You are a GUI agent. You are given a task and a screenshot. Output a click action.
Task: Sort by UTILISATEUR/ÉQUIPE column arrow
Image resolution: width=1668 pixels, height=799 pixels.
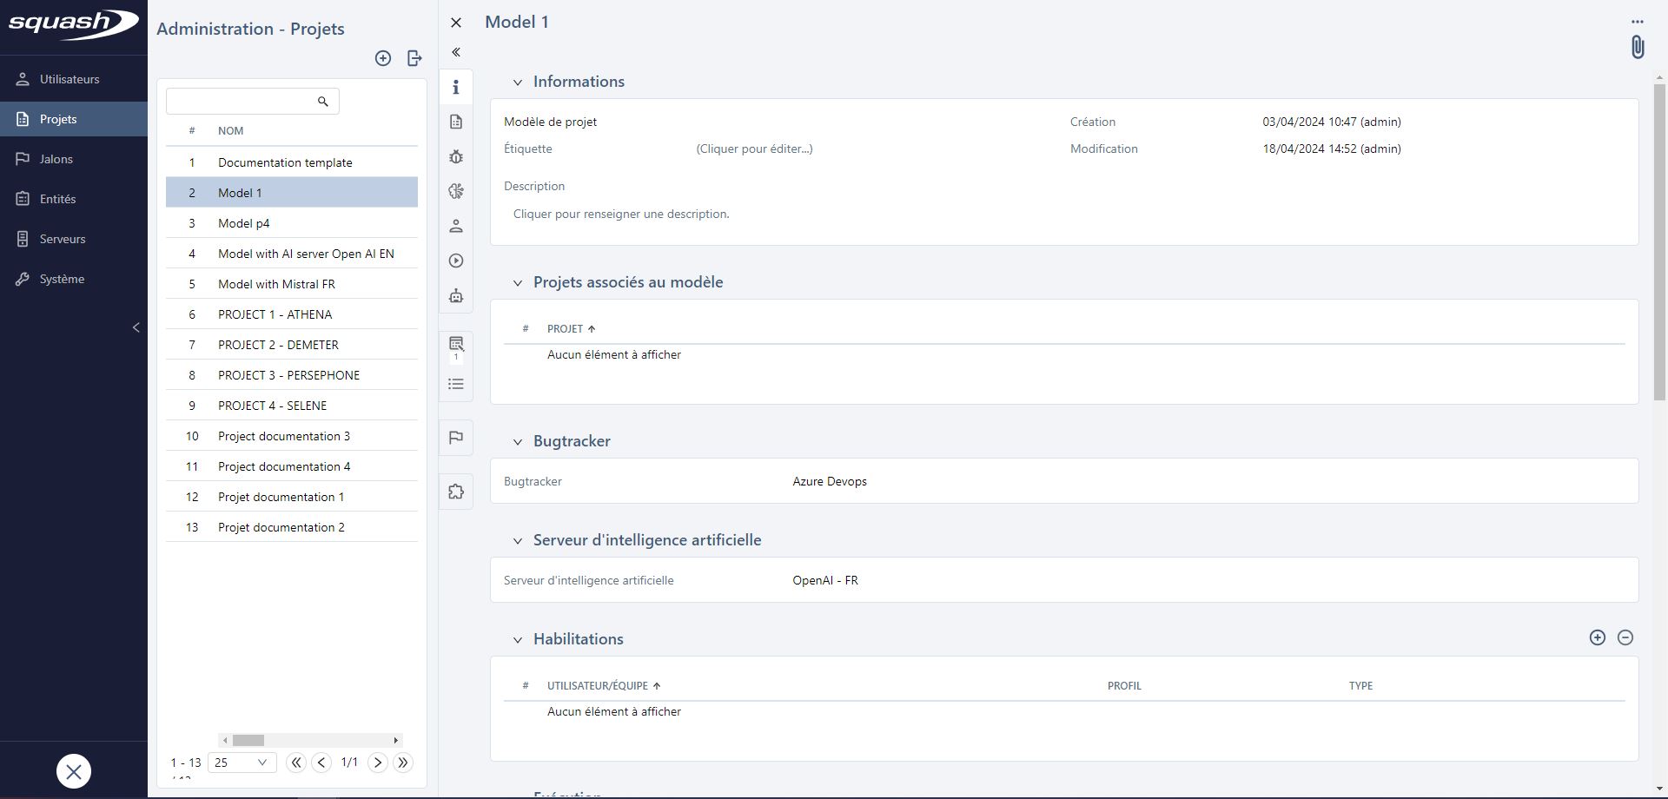coord(657,686)
